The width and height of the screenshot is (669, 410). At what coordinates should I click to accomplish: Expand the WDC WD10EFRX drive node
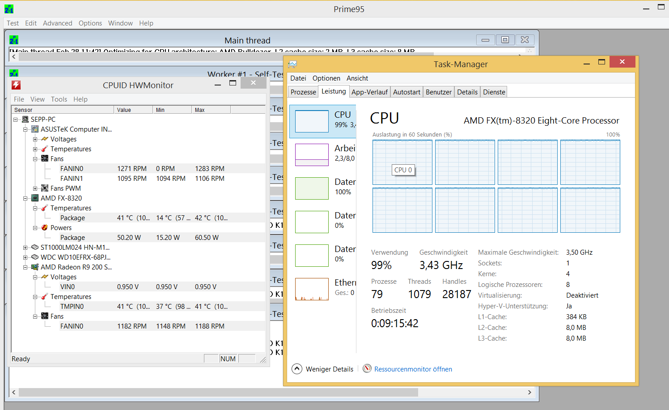(25, 257)
